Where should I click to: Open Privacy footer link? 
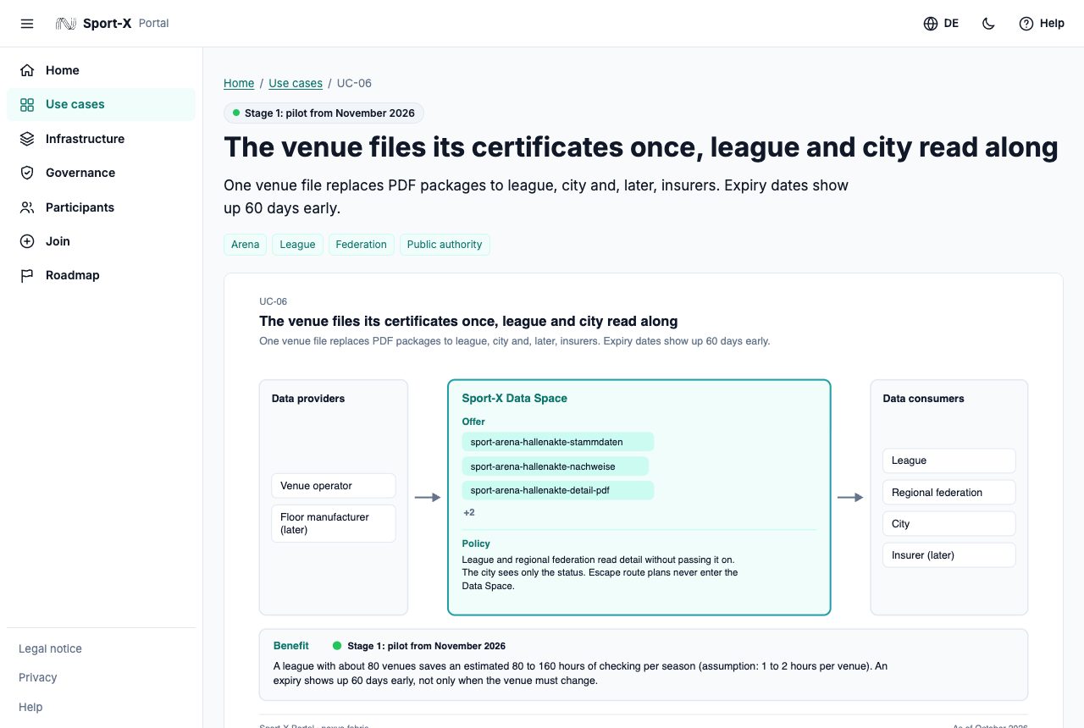[38, 677]
